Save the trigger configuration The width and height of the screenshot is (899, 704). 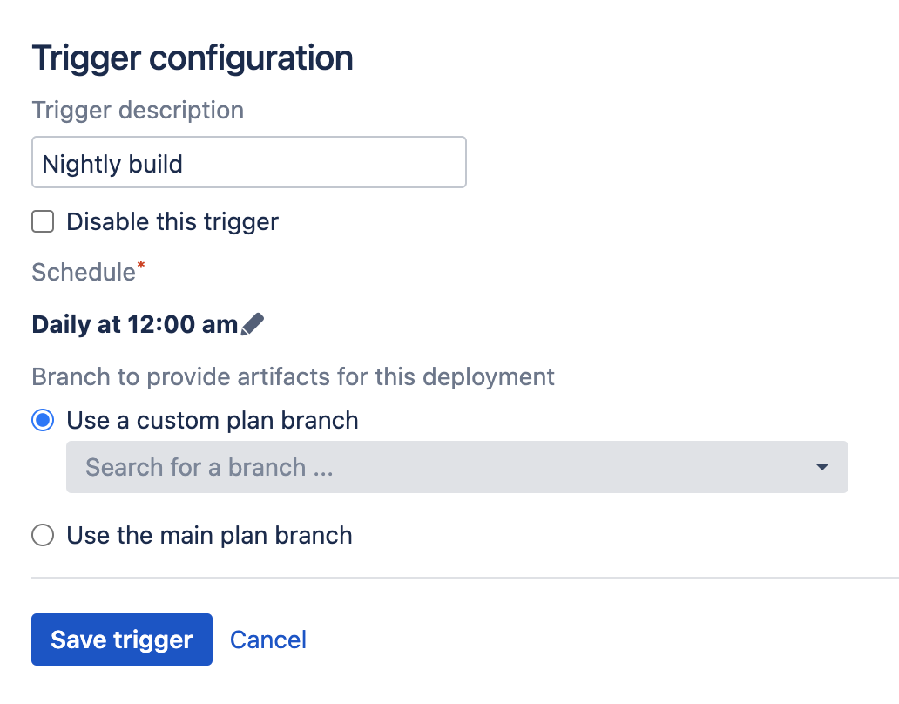point(121,640)
